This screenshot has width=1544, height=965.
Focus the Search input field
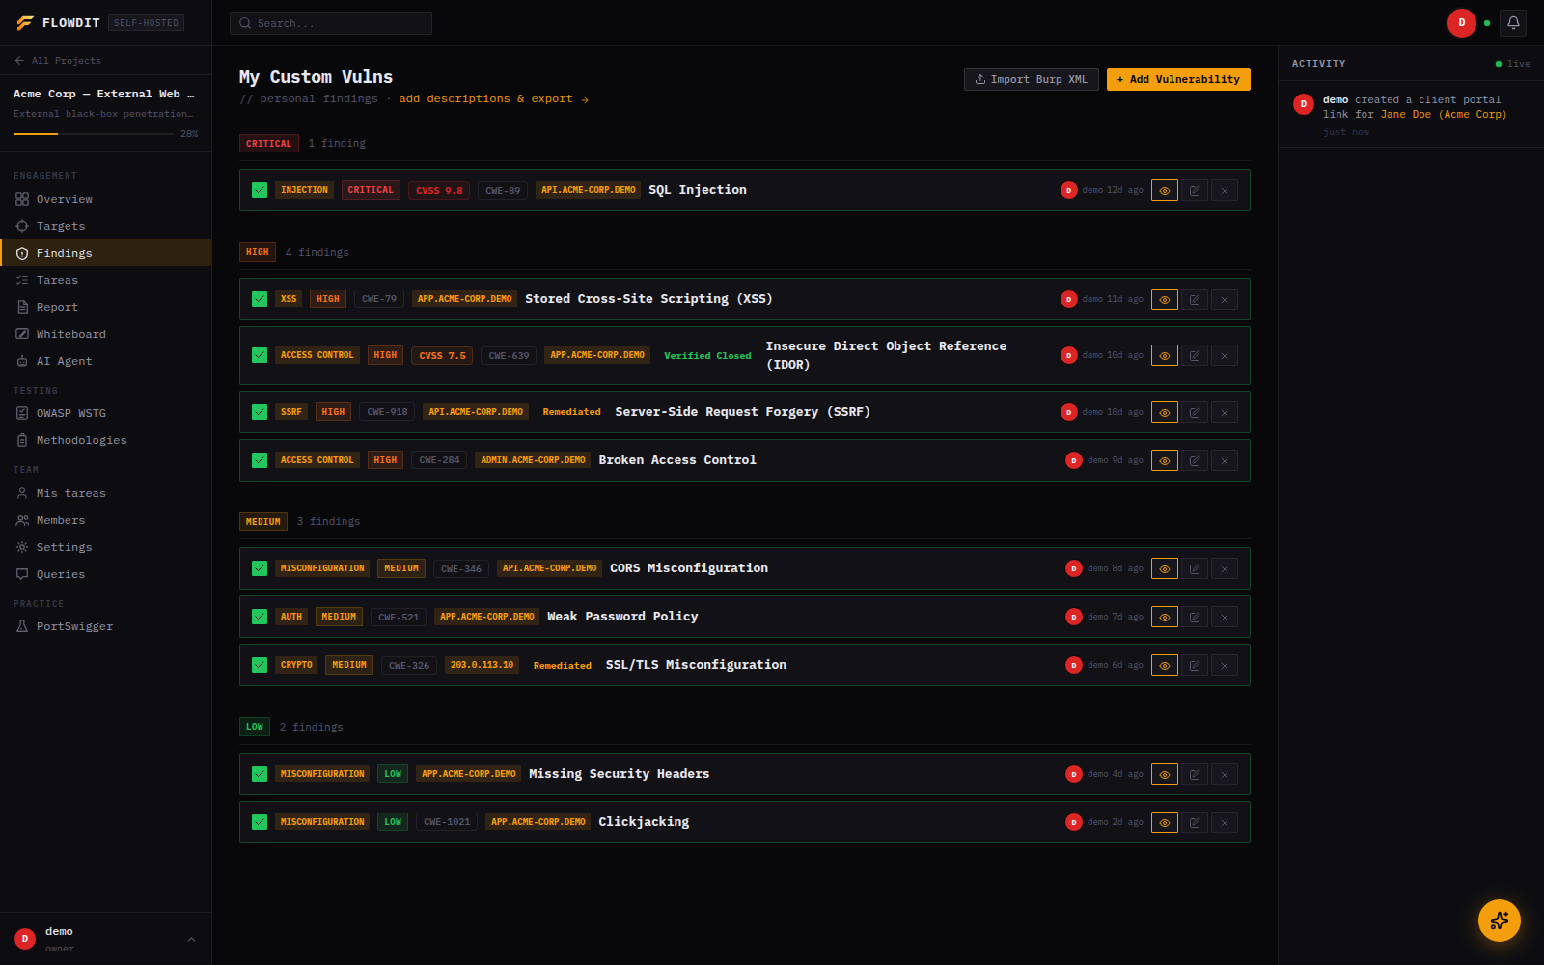(331, 23)
